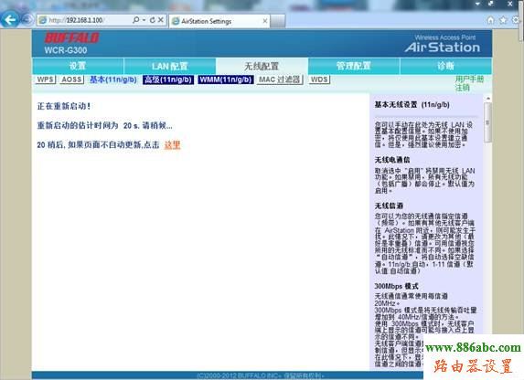Viewport: 524px width, 380px height.
Task: Open the 管理配置 tab
Action: 354,66
